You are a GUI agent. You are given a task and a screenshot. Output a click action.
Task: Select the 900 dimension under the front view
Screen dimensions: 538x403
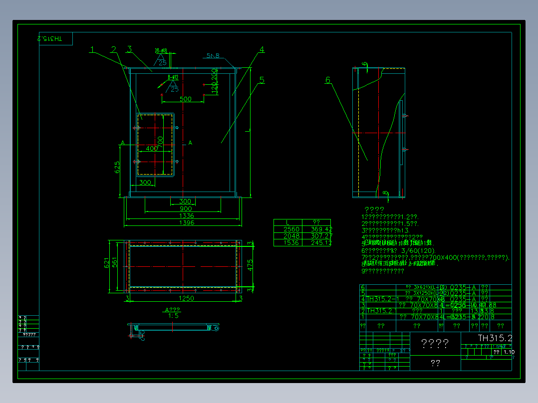pos(186,208)
